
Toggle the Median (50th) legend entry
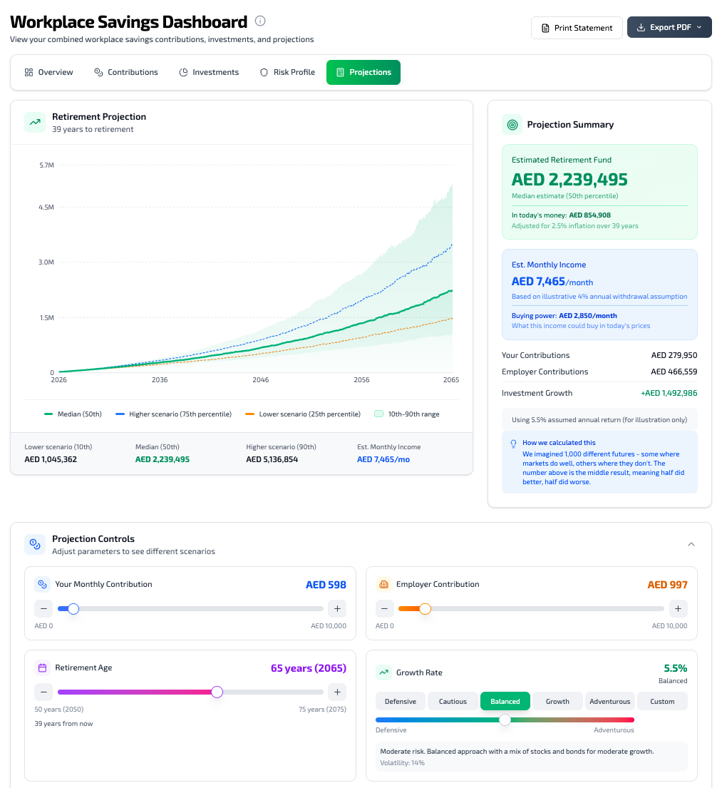pyautogui.click(x=73, y=414)
